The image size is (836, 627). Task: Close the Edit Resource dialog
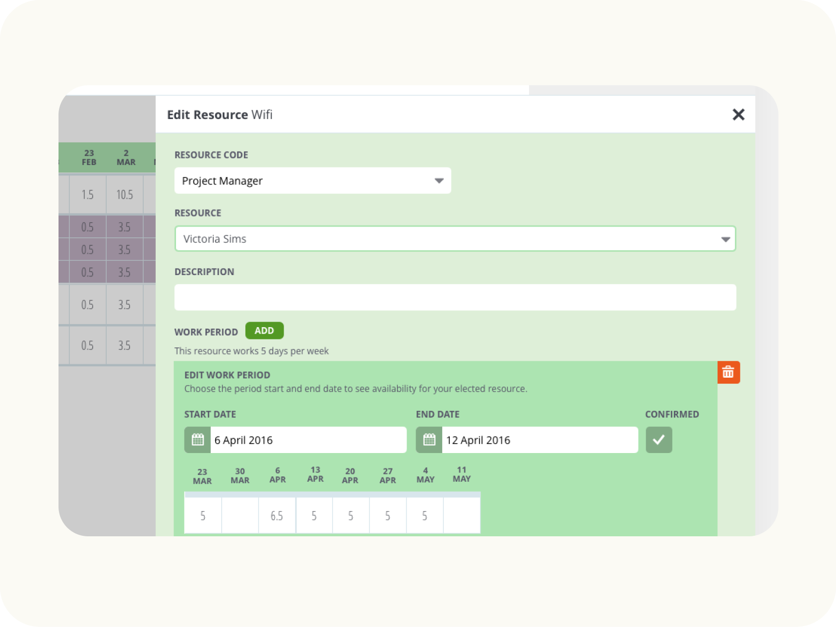738,114
